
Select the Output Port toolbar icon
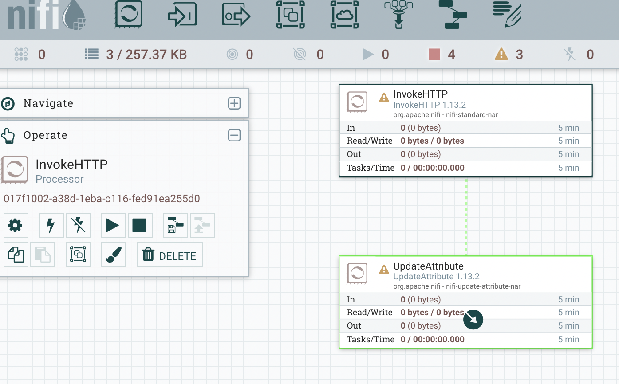[236, 15]
